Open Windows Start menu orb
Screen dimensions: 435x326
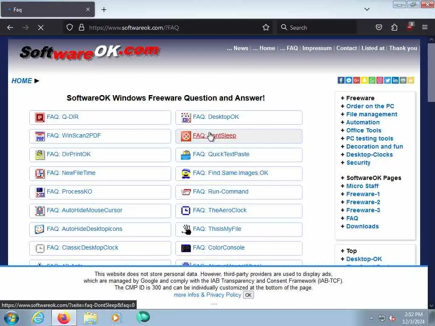[x=11, y=318]
